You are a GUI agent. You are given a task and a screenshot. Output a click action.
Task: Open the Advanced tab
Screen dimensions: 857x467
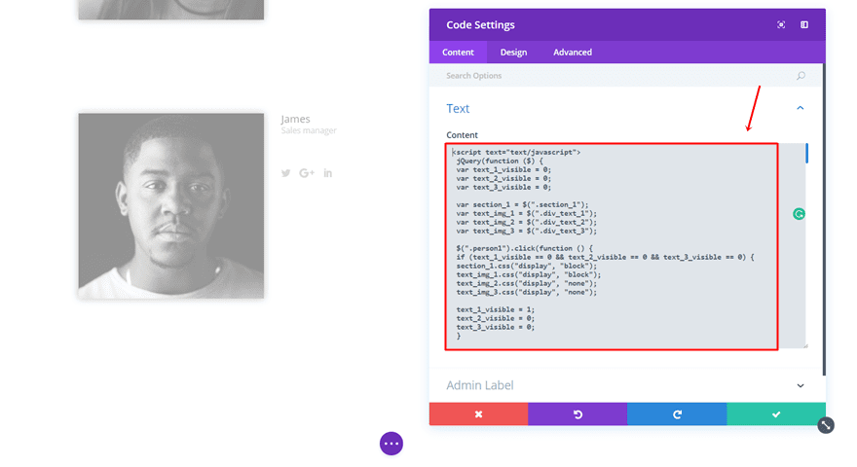coord(573,53)
